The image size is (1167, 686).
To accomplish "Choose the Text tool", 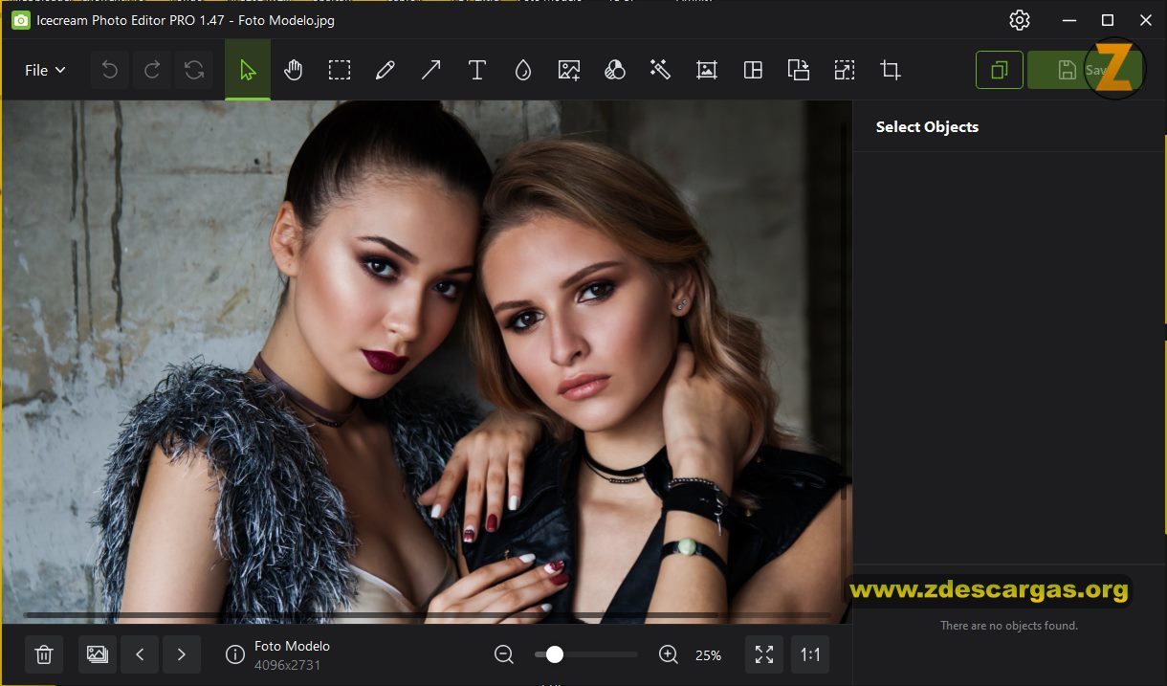I will (x=477, y=70).
